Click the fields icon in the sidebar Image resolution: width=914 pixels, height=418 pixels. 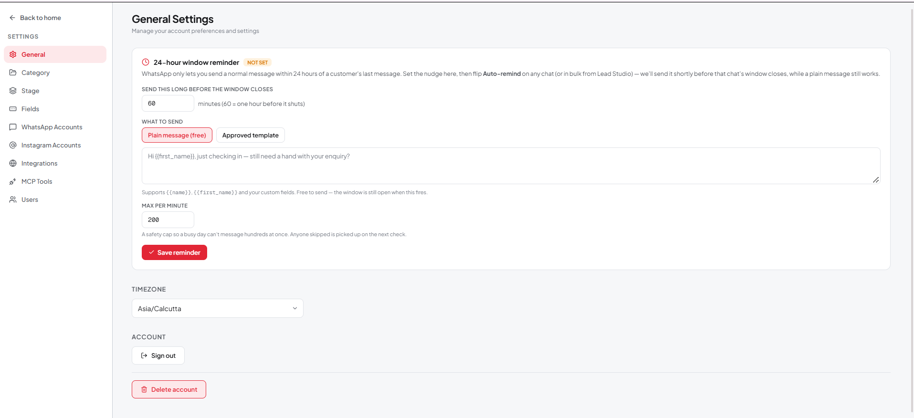[13, 109]
